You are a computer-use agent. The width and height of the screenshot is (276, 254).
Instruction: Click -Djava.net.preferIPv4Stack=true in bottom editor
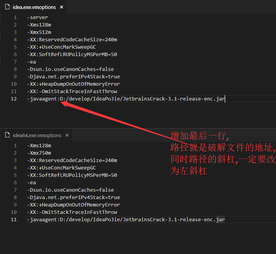pyautogui.click(x=74, y=198)
